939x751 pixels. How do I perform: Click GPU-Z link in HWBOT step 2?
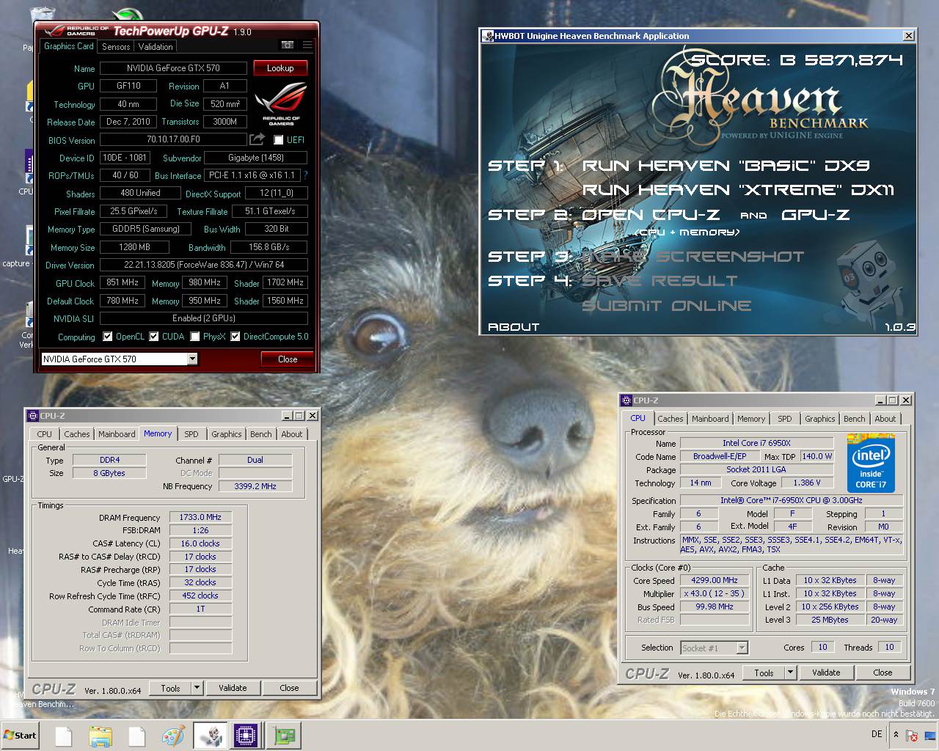pyautogui.click(x=816, y=215)
